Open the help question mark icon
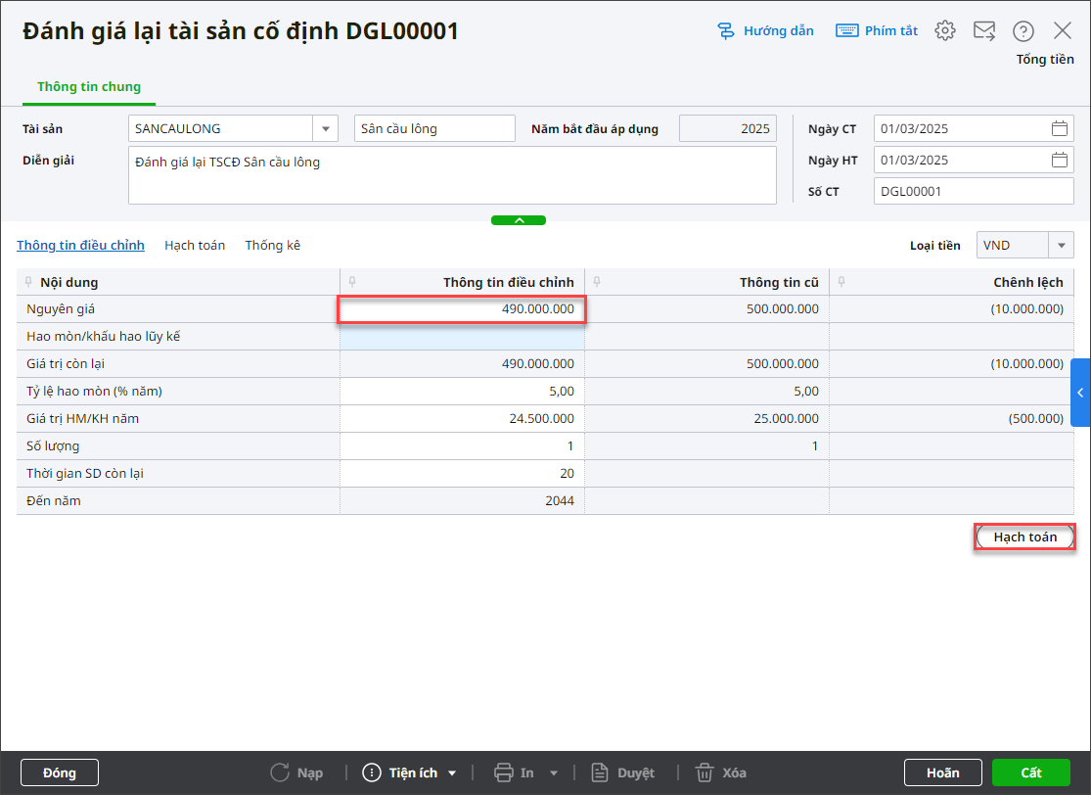The image size is (1091, 795). tap(1023, 31)
